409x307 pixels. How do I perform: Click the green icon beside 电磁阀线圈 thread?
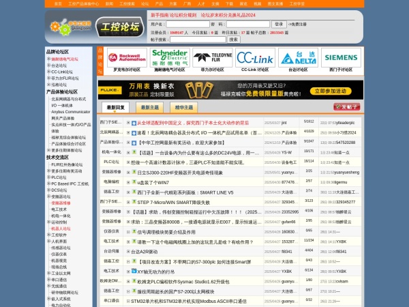click(x=134, y=242)
